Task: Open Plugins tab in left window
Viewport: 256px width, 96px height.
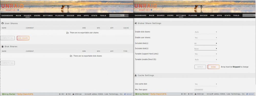Action: click(60, 16)
